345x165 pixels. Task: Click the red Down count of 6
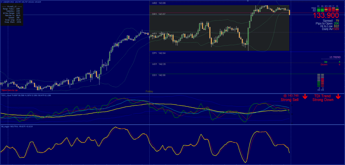tap(339, 64)
